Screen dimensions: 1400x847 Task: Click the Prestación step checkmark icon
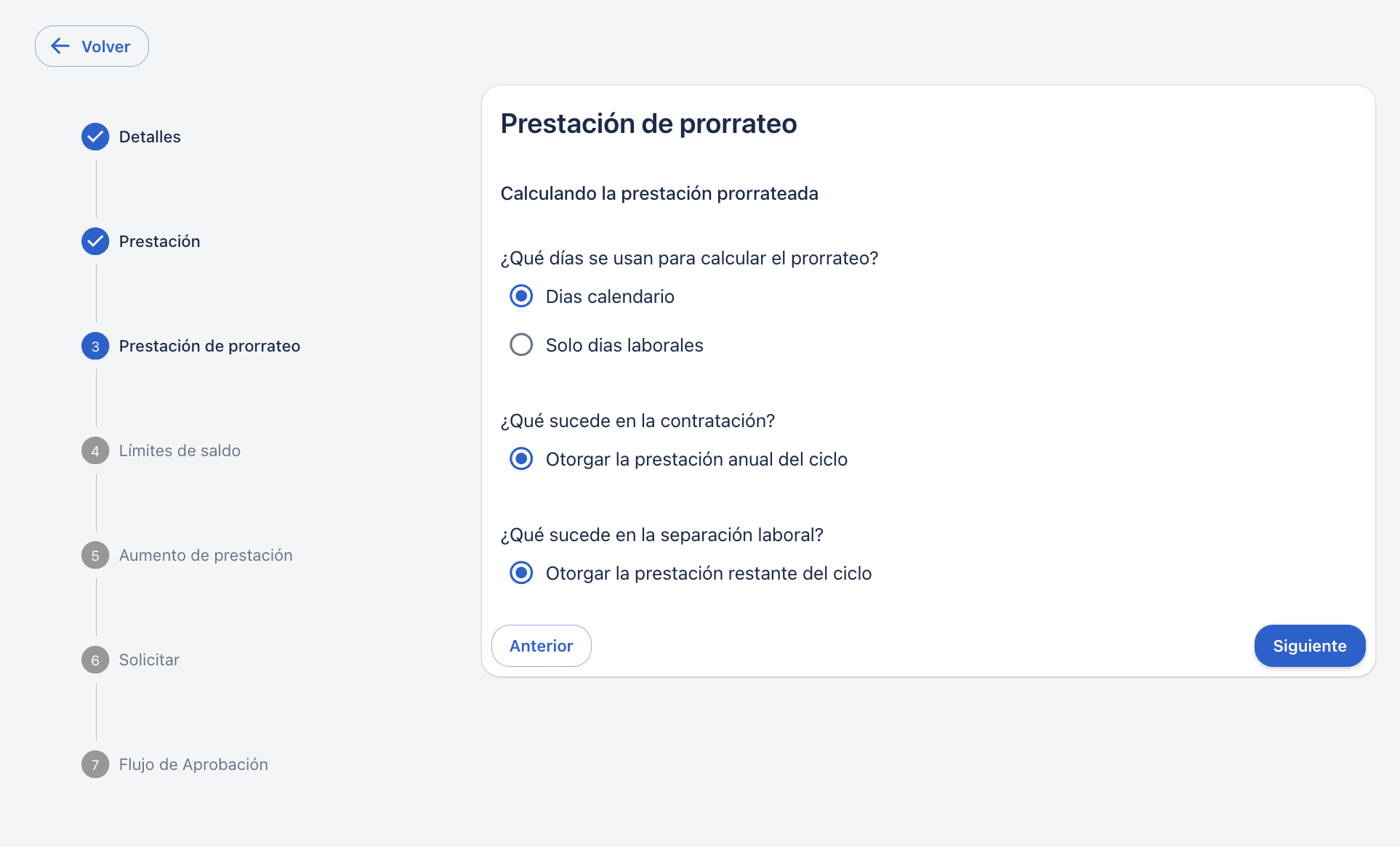pyautogui.click(x=95, y=241)
